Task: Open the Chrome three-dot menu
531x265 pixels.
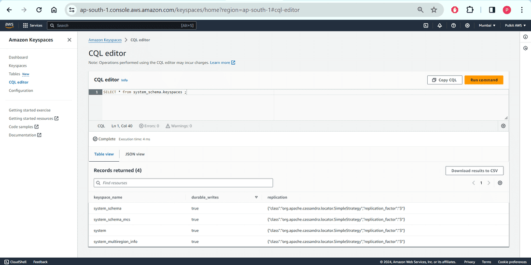Action: 522,10
